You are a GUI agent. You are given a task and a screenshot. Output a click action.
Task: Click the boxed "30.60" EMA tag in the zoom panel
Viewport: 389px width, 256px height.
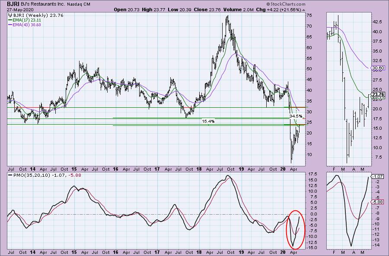coord(378,68)
